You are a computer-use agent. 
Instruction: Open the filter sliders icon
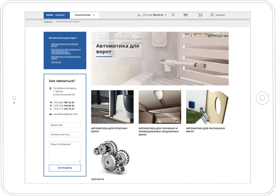click(186, 15)
